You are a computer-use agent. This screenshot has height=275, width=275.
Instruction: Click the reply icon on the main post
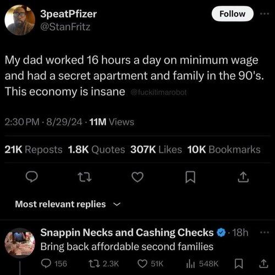click(32, 177)
